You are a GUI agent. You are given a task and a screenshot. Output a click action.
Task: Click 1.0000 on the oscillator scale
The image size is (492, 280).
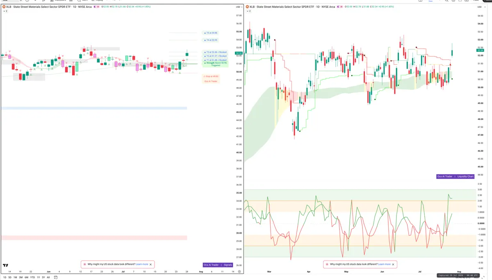(481, 212)
